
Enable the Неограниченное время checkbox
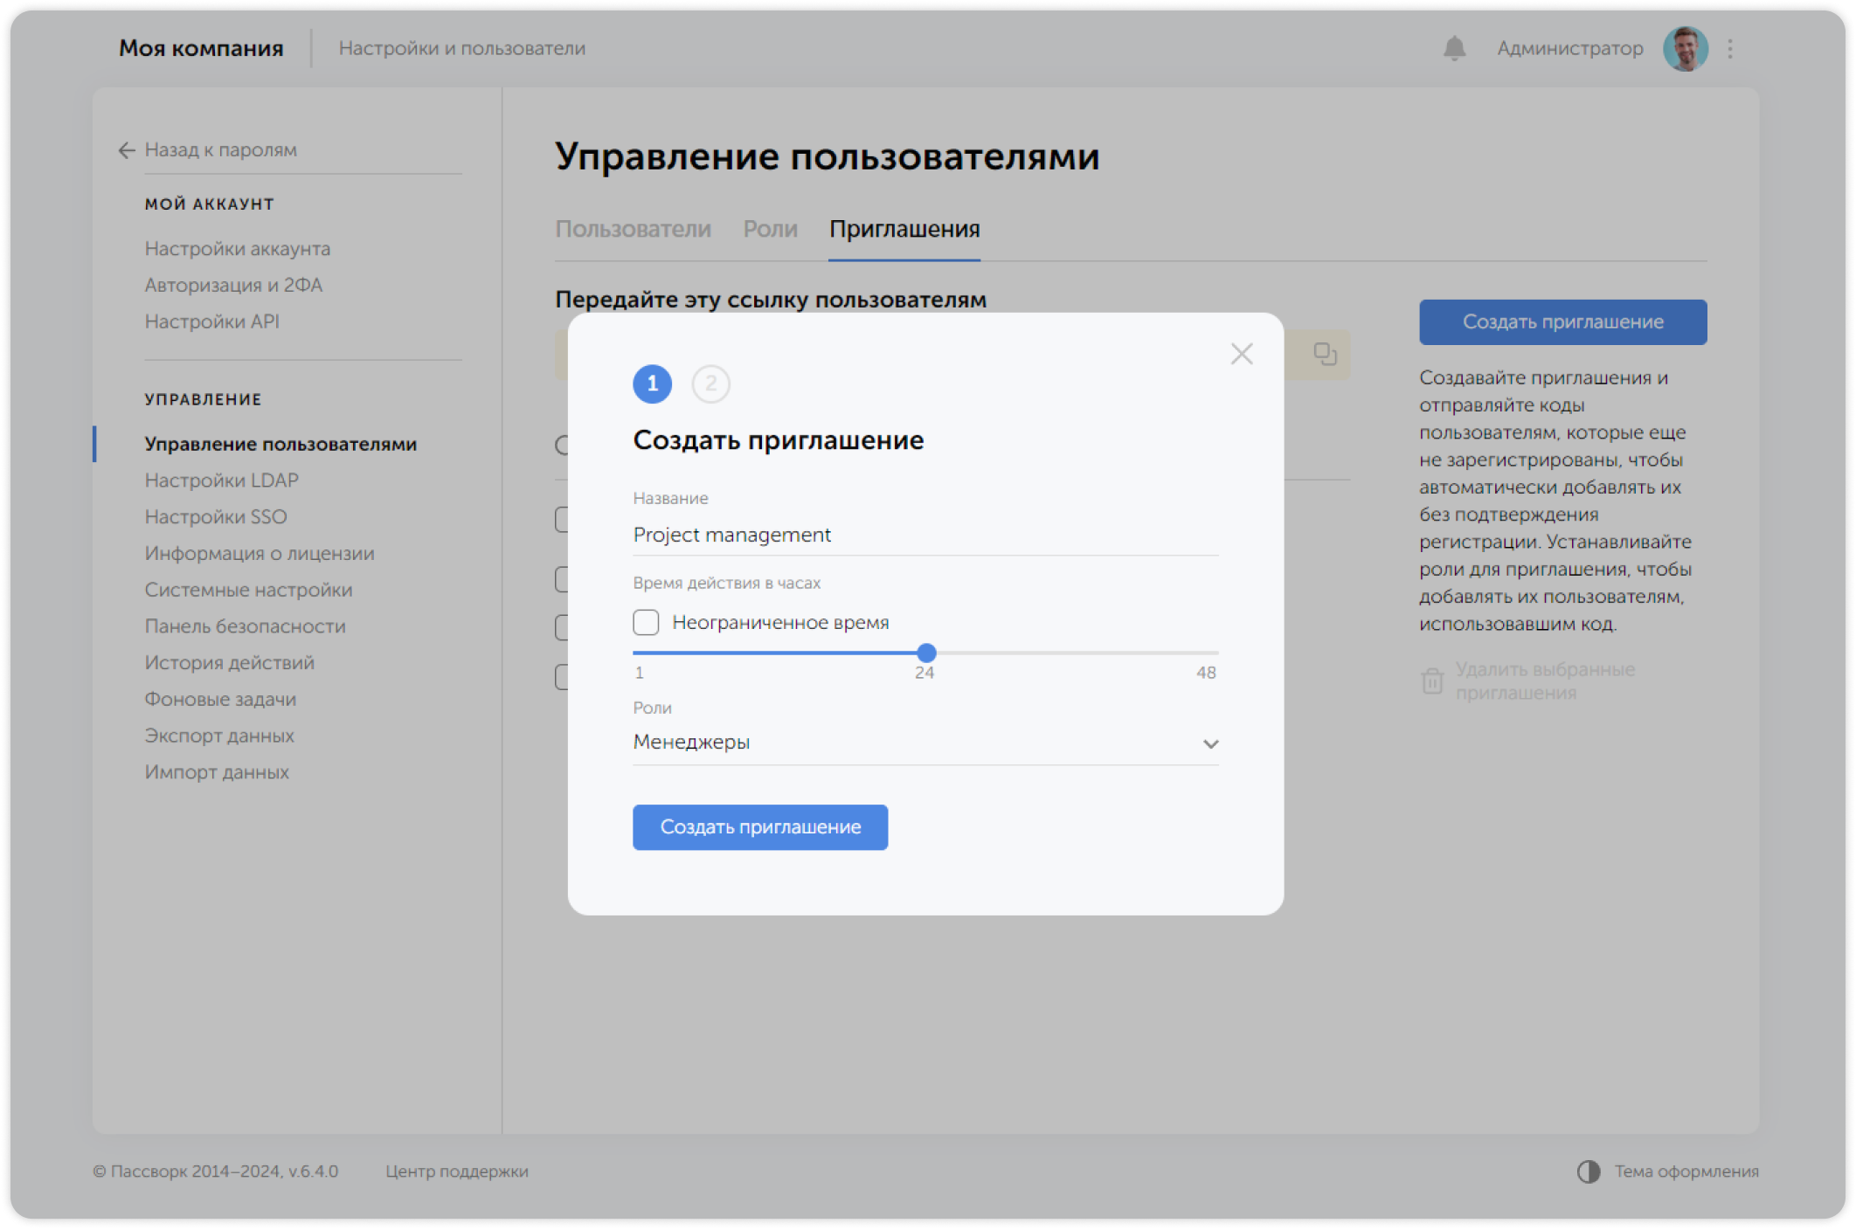(646, 622)
